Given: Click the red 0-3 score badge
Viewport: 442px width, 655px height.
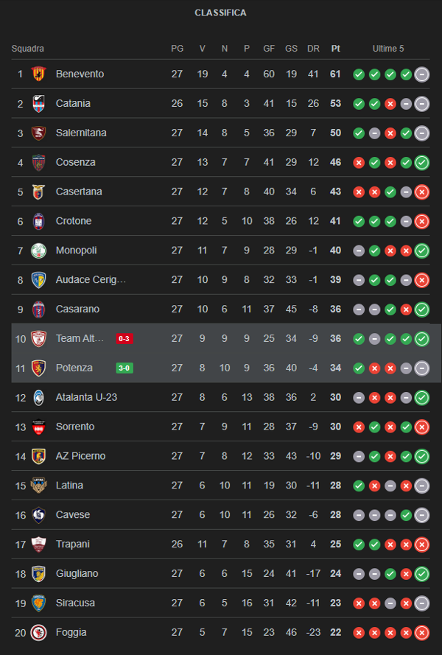Looking at the screenshot, I should tap(124, 339).
